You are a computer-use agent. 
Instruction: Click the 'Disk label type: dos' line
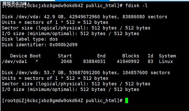tap(30, 39)
